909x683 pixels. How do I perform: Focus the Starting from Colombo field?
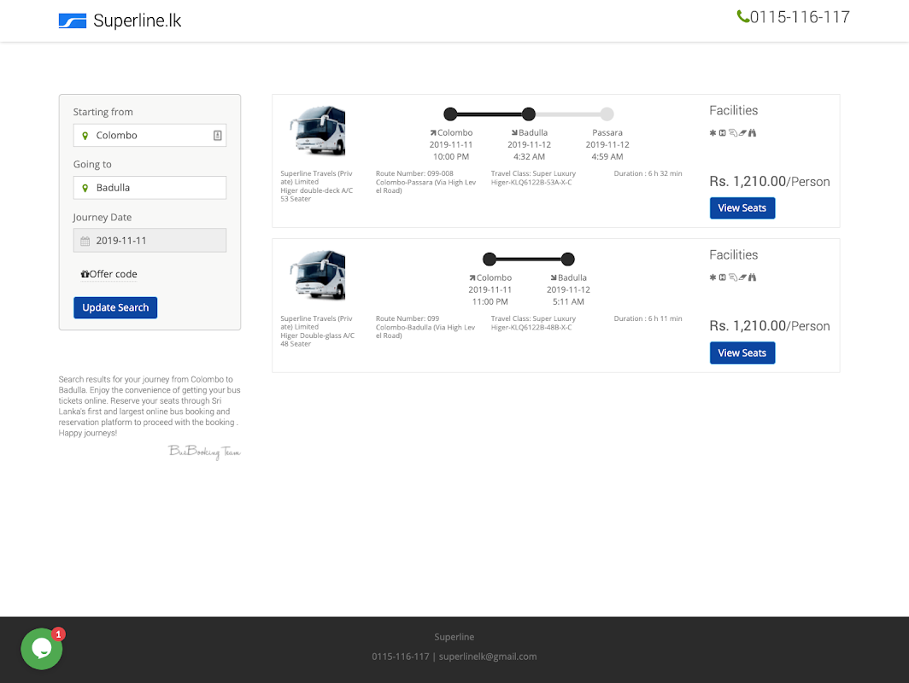click(x=150, y=136)
